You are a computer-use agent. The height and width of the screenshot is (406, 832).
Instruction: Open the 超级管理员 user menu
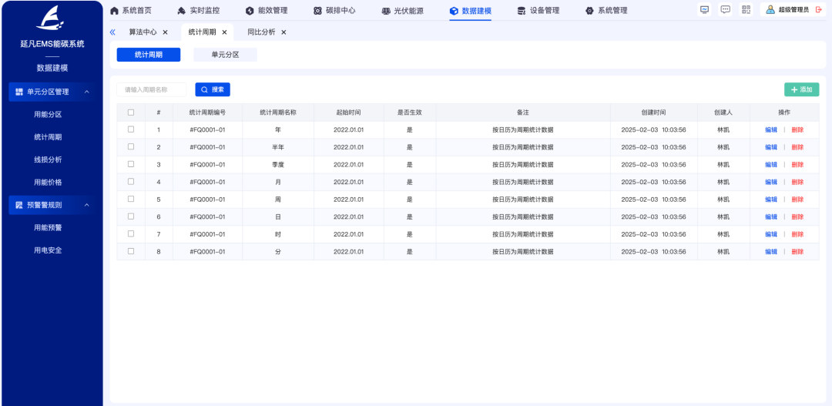[787, 10]
